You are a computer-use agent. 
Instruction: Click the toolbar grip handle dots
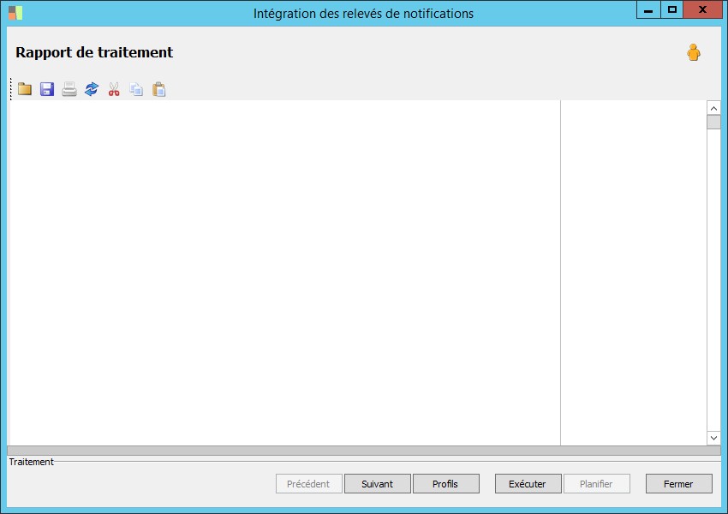tap(11, 89)
